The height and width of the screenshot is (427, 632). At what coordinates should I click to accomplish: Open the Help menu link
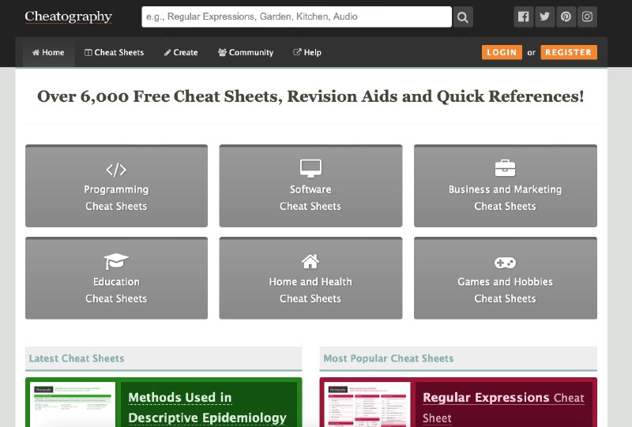(307, 52)
